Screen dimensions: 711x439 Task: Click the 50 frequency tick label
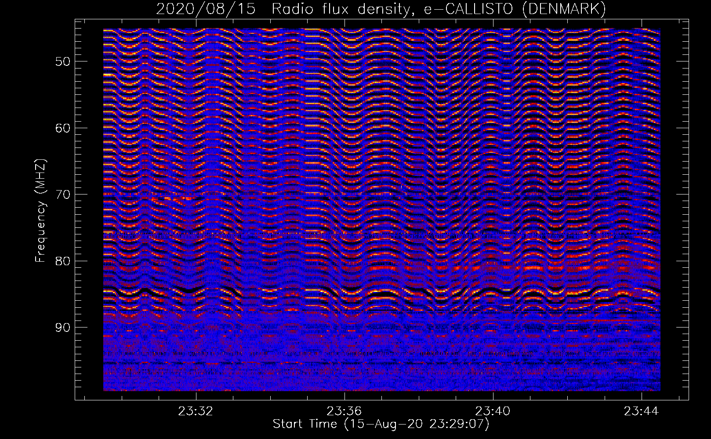coord(62,61)
